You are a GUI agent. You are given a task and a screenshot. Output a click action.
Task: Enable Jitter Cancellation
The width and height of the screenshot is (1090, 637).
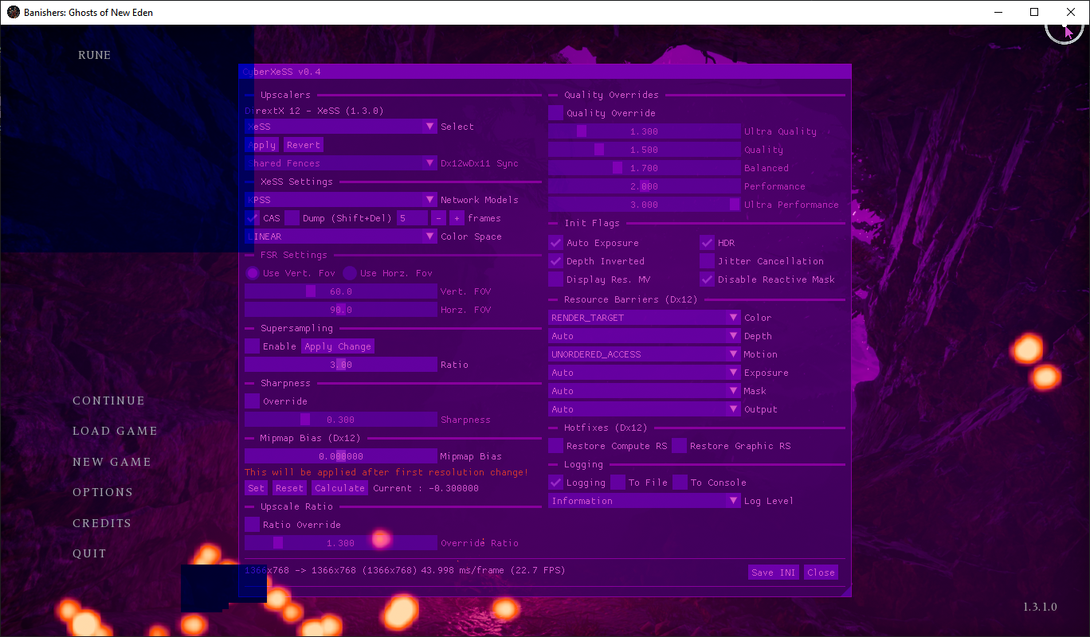coord(707,261)
